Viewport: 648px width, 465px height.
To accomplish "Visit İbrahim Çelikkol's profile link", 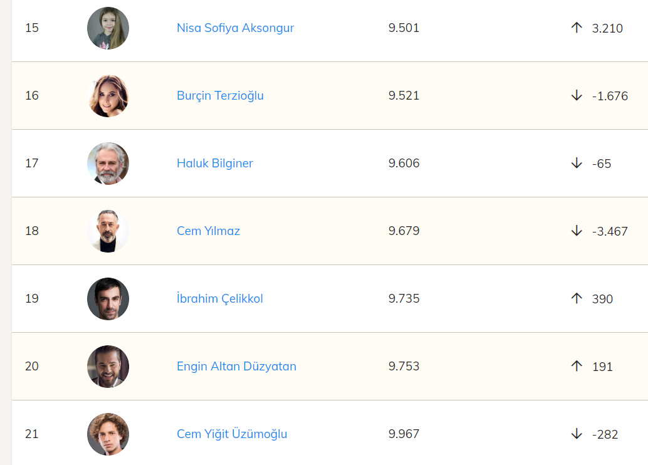I will click(219, 299).
